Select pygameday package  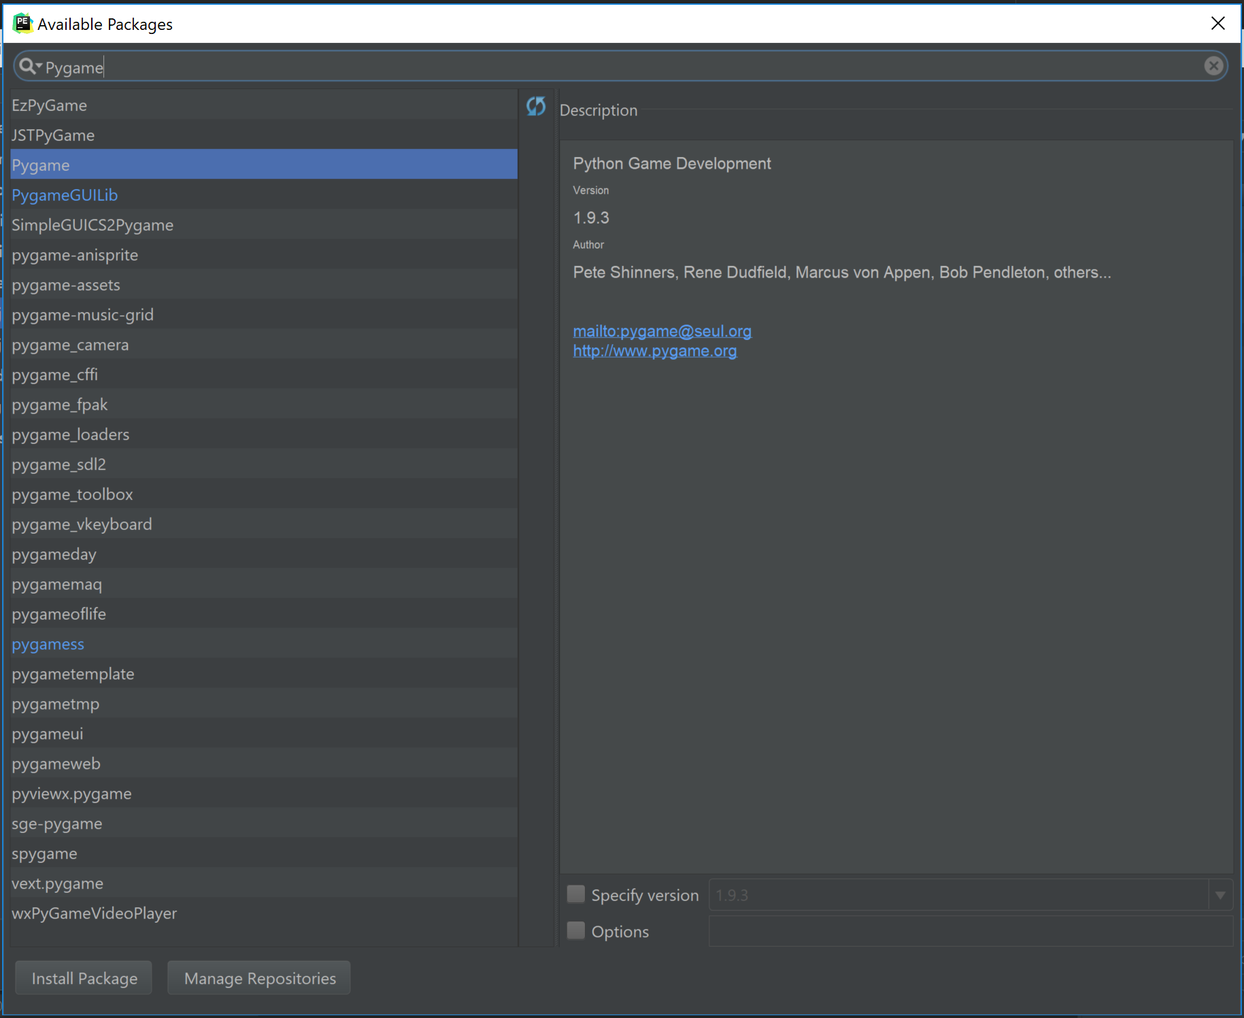point(264,554)
